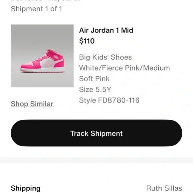Click the gray divider above Shipping section

[x=96, y=160]
